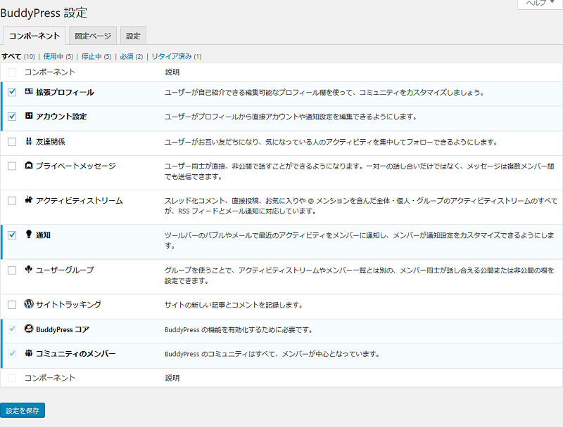Click the アクティビティストリーム component icon
This screenshot has height=427, width=563.
point(29,200)
